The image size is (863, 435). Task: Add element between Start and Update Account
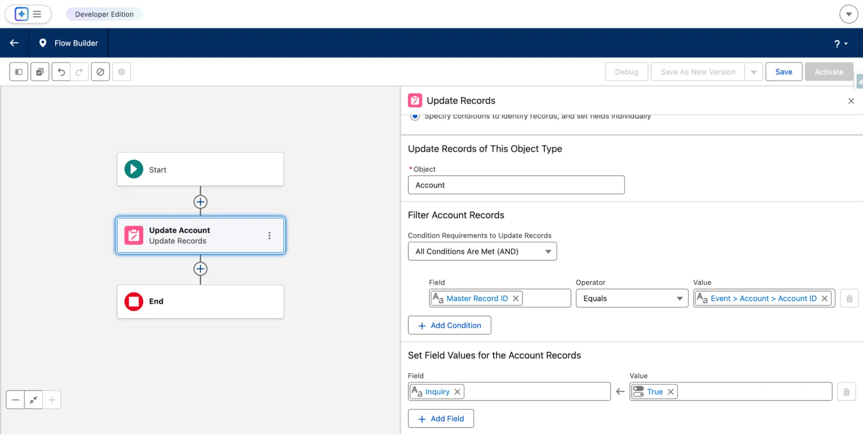[x=200, y=202]
